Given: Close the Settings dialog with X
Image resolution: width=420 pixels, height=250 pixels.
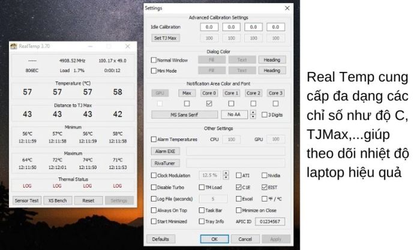Looking at the screenshot, I should pos(287,8).
